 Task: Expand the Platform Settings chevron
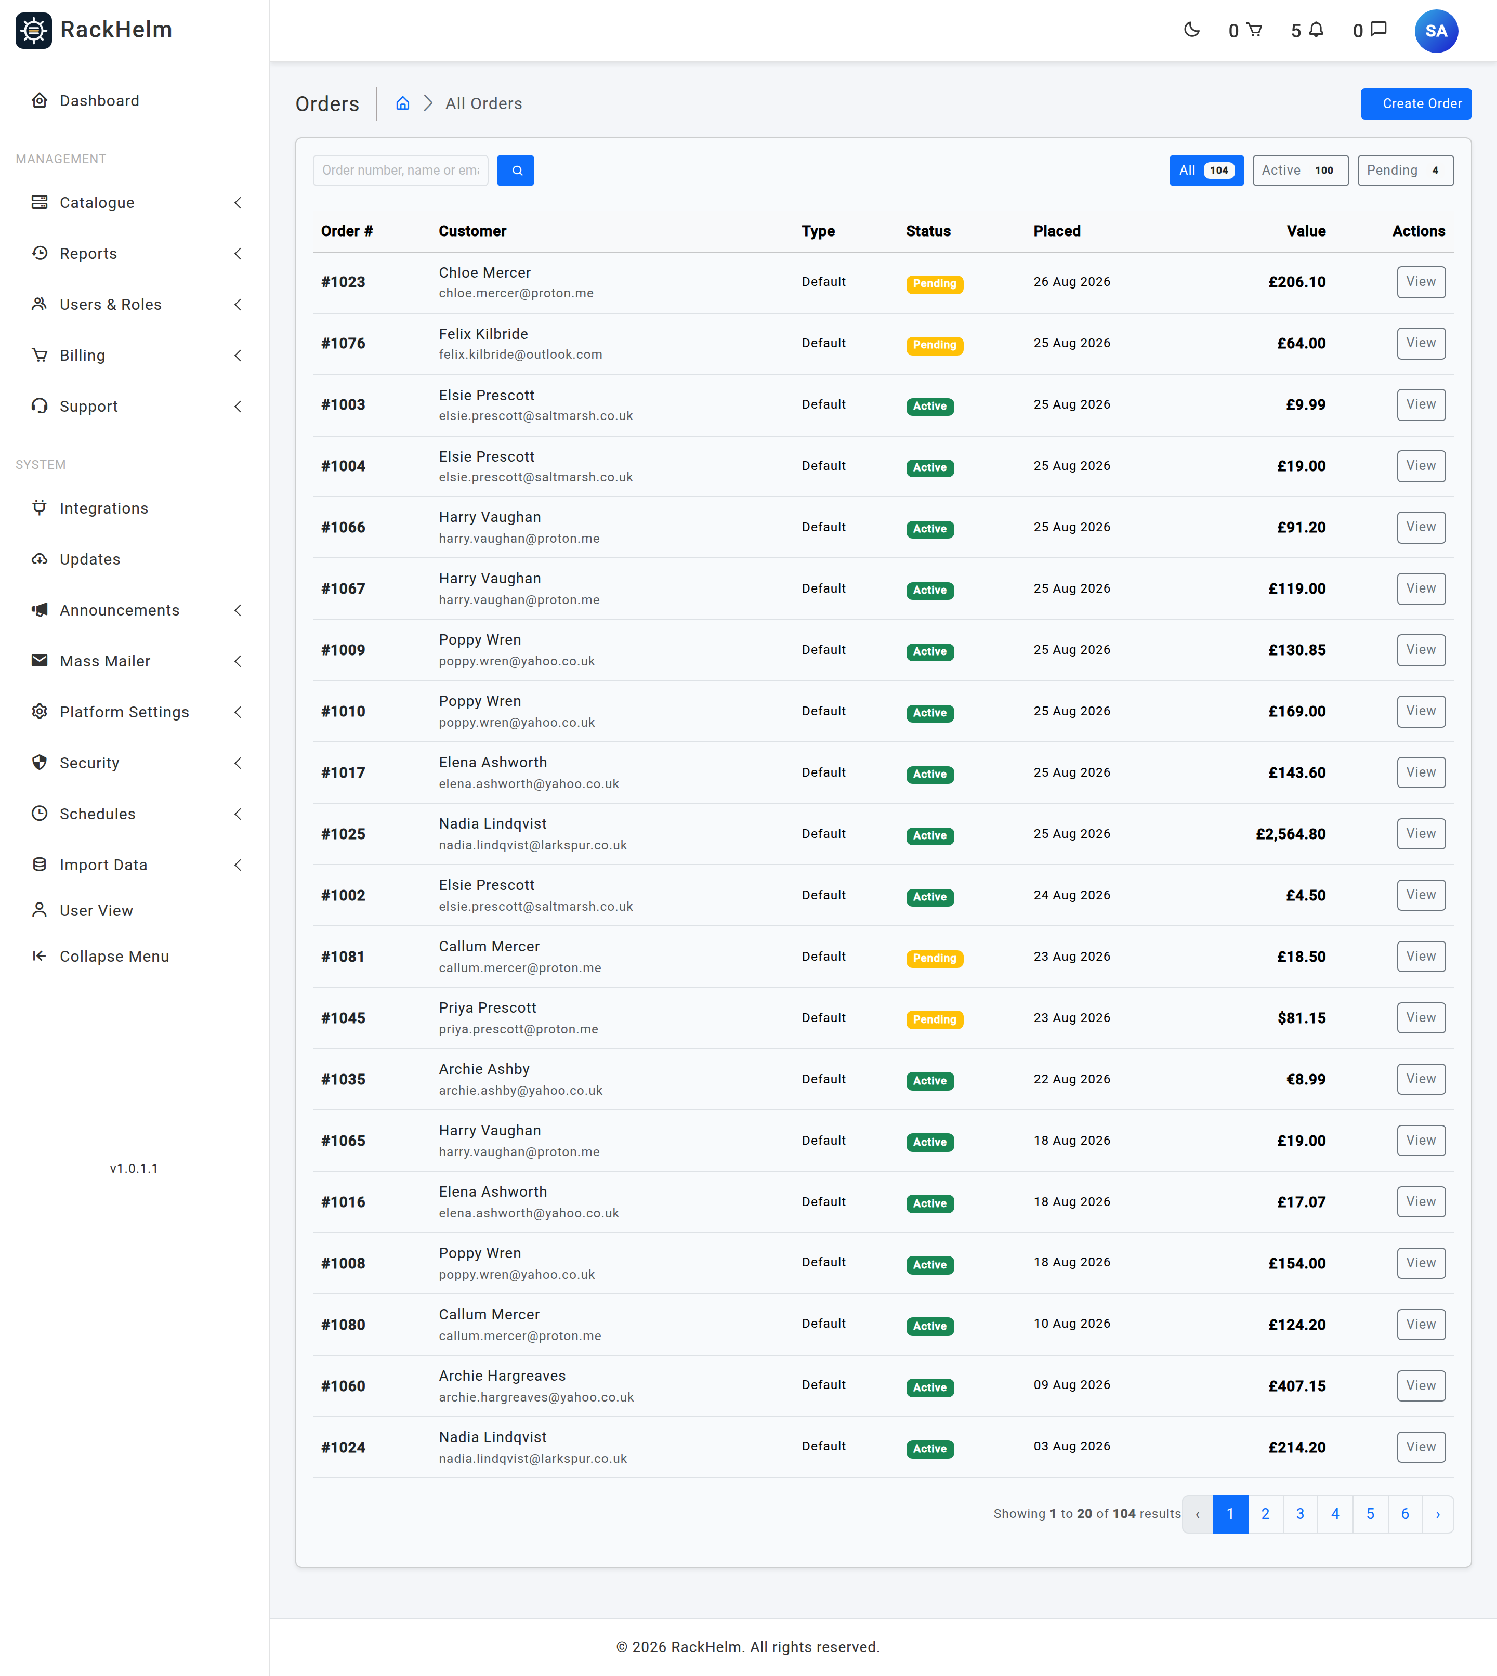(x=238, y=712)
